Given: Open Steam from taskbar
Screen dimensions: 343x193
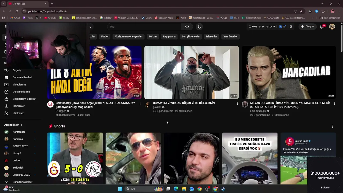Looking at the screenshot, I should (223, 189).
